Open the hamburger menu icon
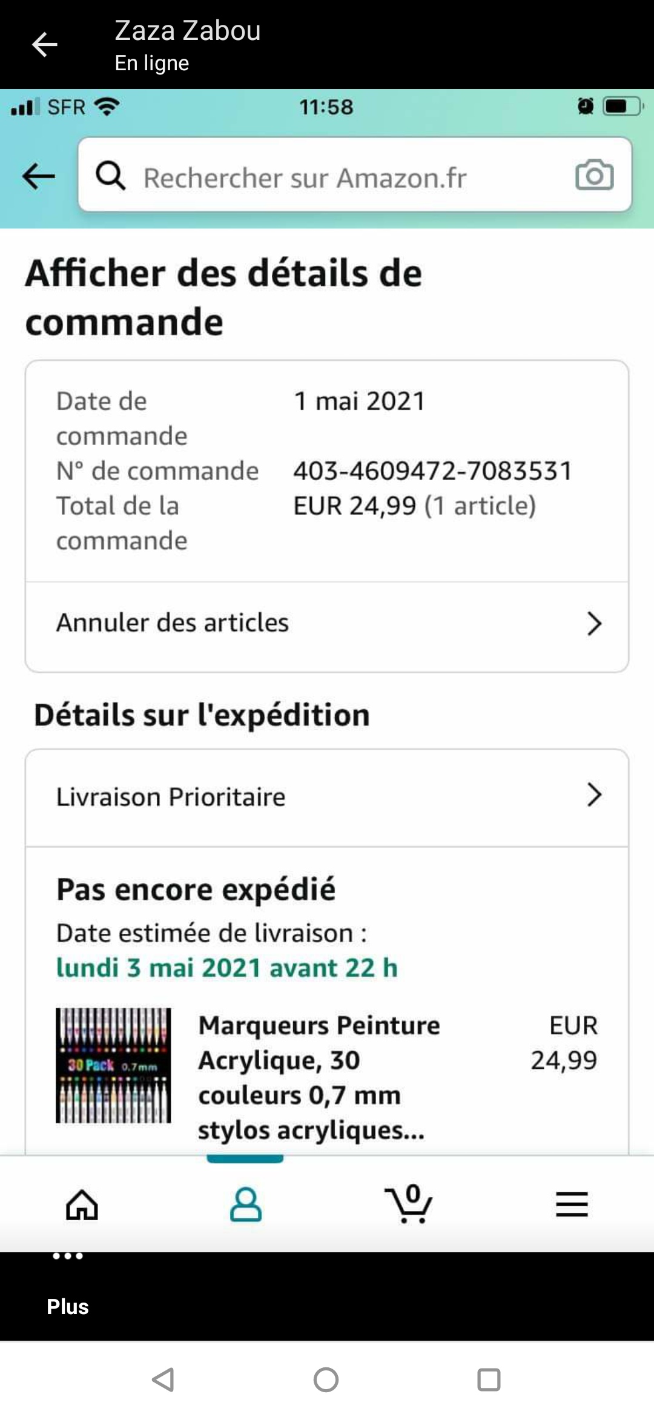Viewport: 654px width, 1417px height. (x=572, y=1204)
